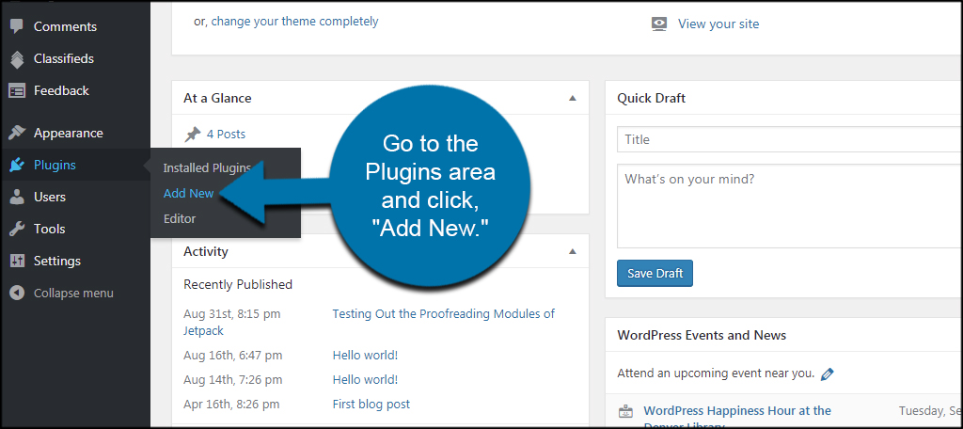
Task: Collapse the Activity panel
Action: click(573, 251)
